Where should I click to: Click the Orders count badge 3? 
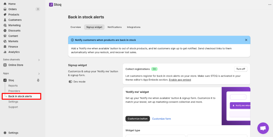tap(38, 9)
